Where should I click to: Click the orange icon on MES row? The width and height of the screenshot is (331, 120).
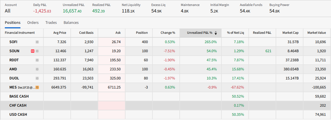[x=37, y=87]
